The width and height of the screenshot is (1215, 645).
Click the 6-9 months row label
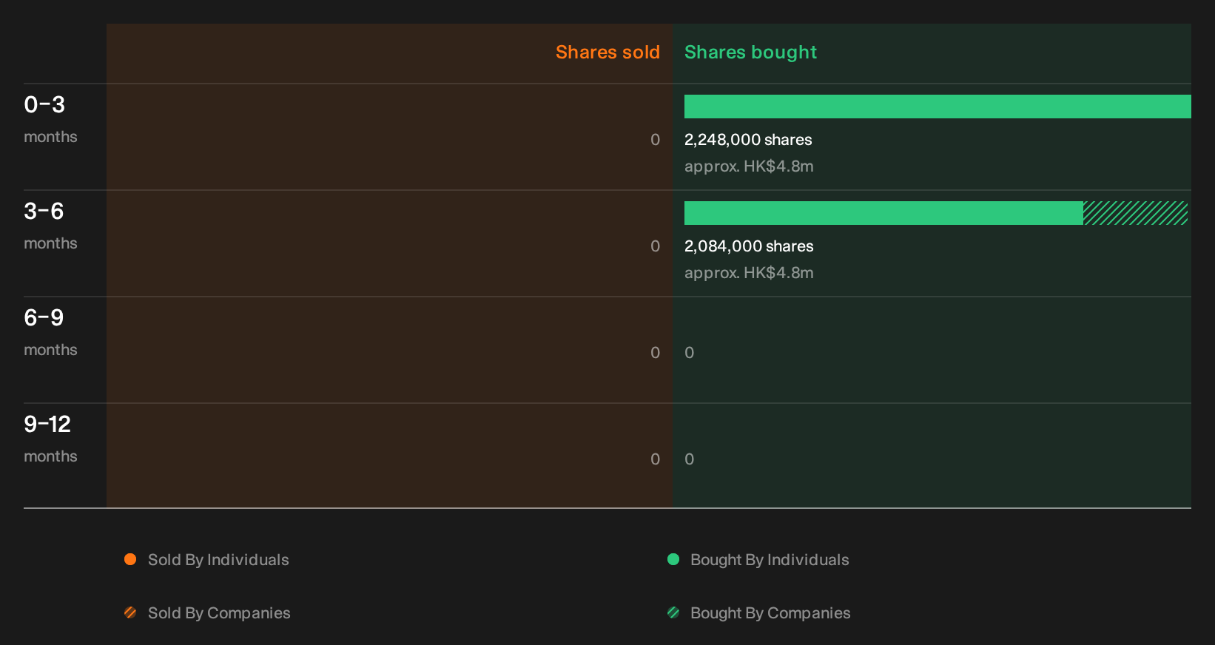[x=50, y=332]
